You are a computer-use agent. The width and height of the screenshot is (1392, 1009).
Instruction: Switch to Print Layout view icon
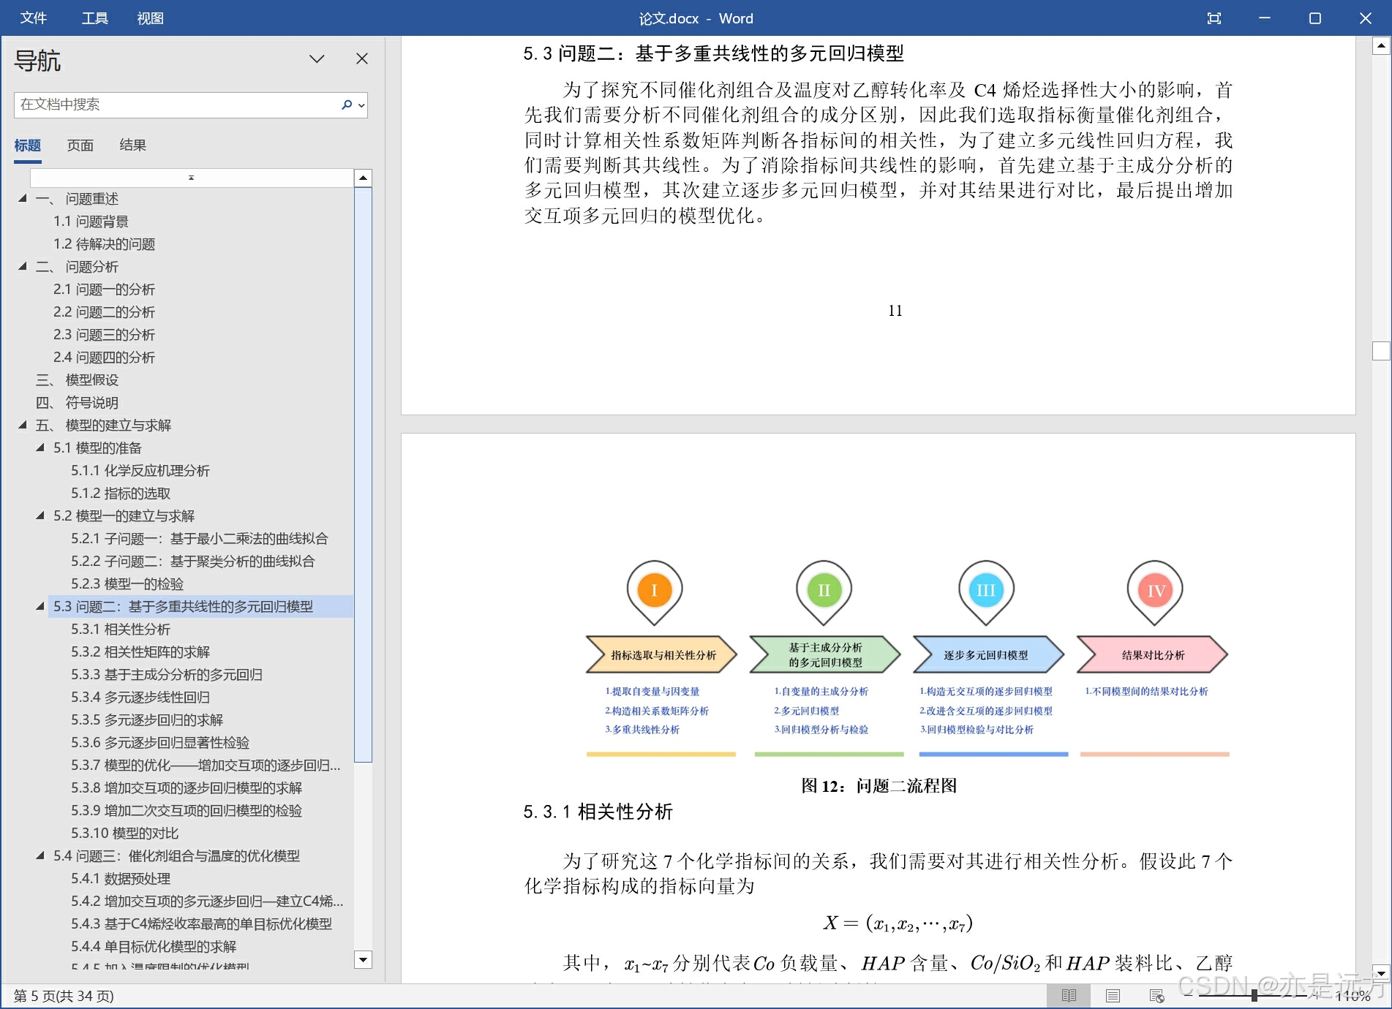[1113, 996]
